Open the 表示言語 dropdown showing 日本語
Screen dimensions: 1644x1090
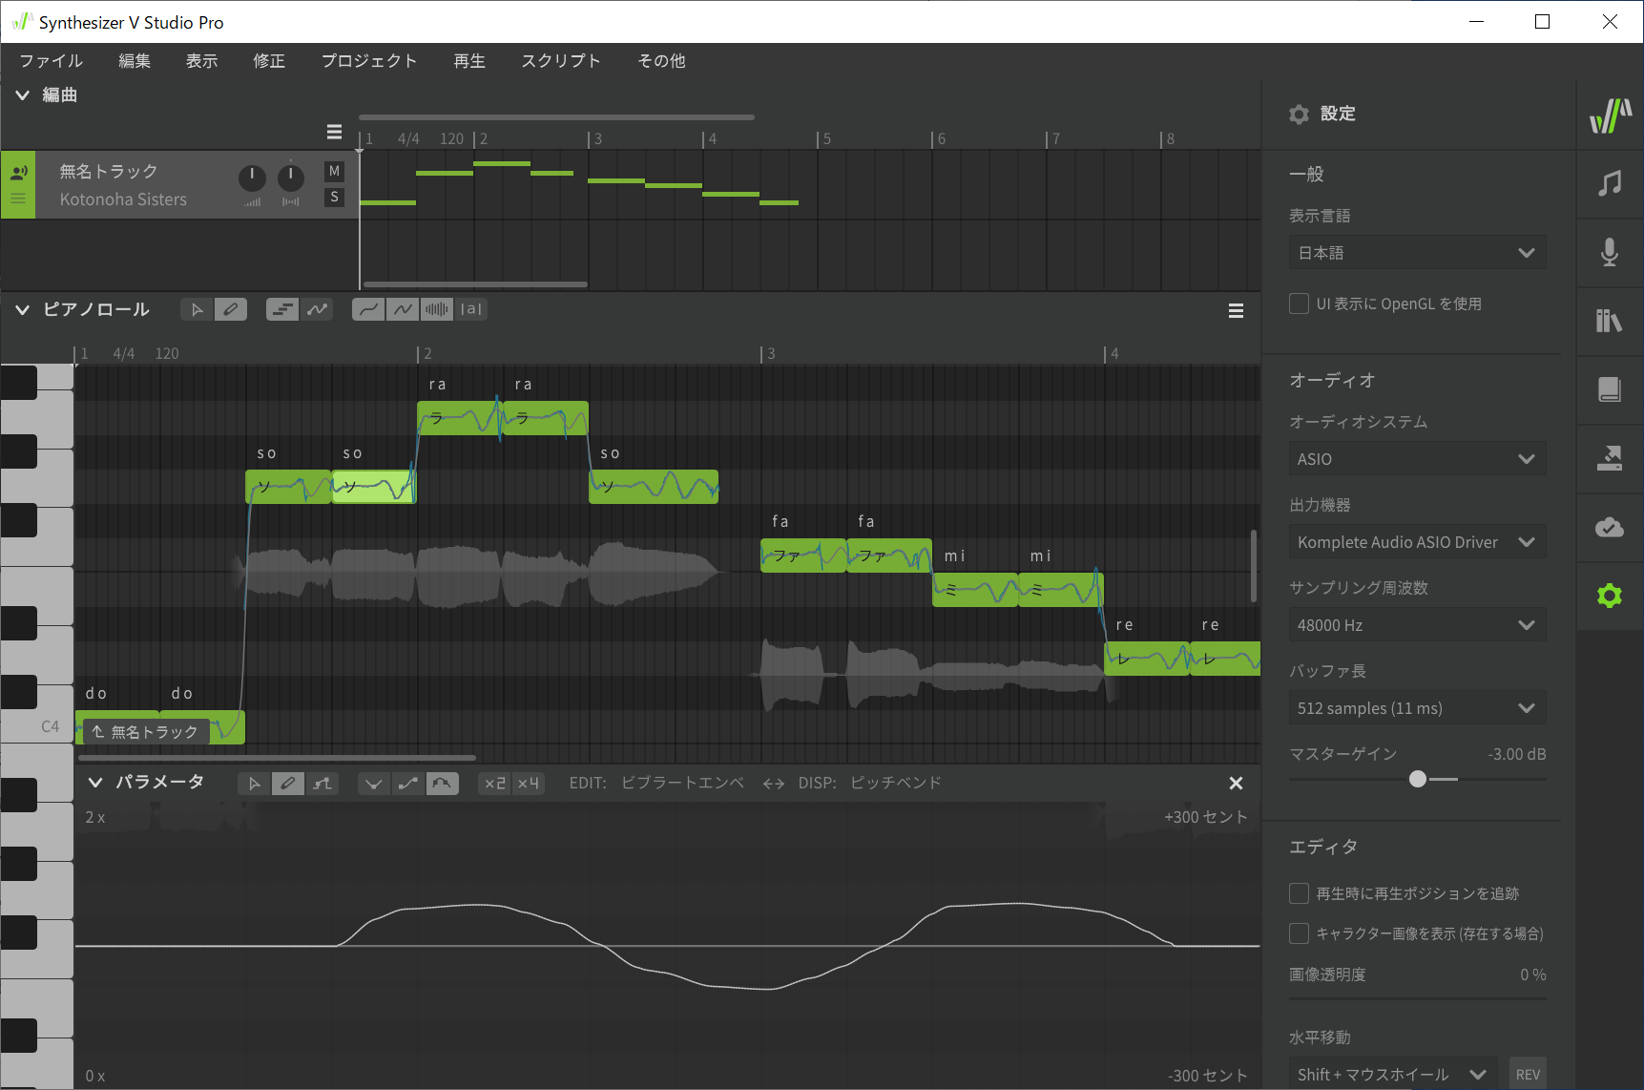click(x=1417, y=253)
